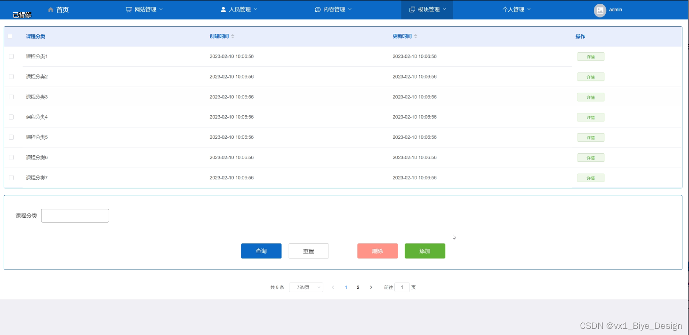
Task: Click the 操作 column header
Action: coord(580,36)
